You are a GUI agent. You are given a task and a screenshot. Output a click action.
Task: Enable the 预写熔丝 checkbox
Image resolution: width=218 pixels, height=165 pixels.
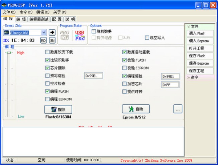(47, 76)
